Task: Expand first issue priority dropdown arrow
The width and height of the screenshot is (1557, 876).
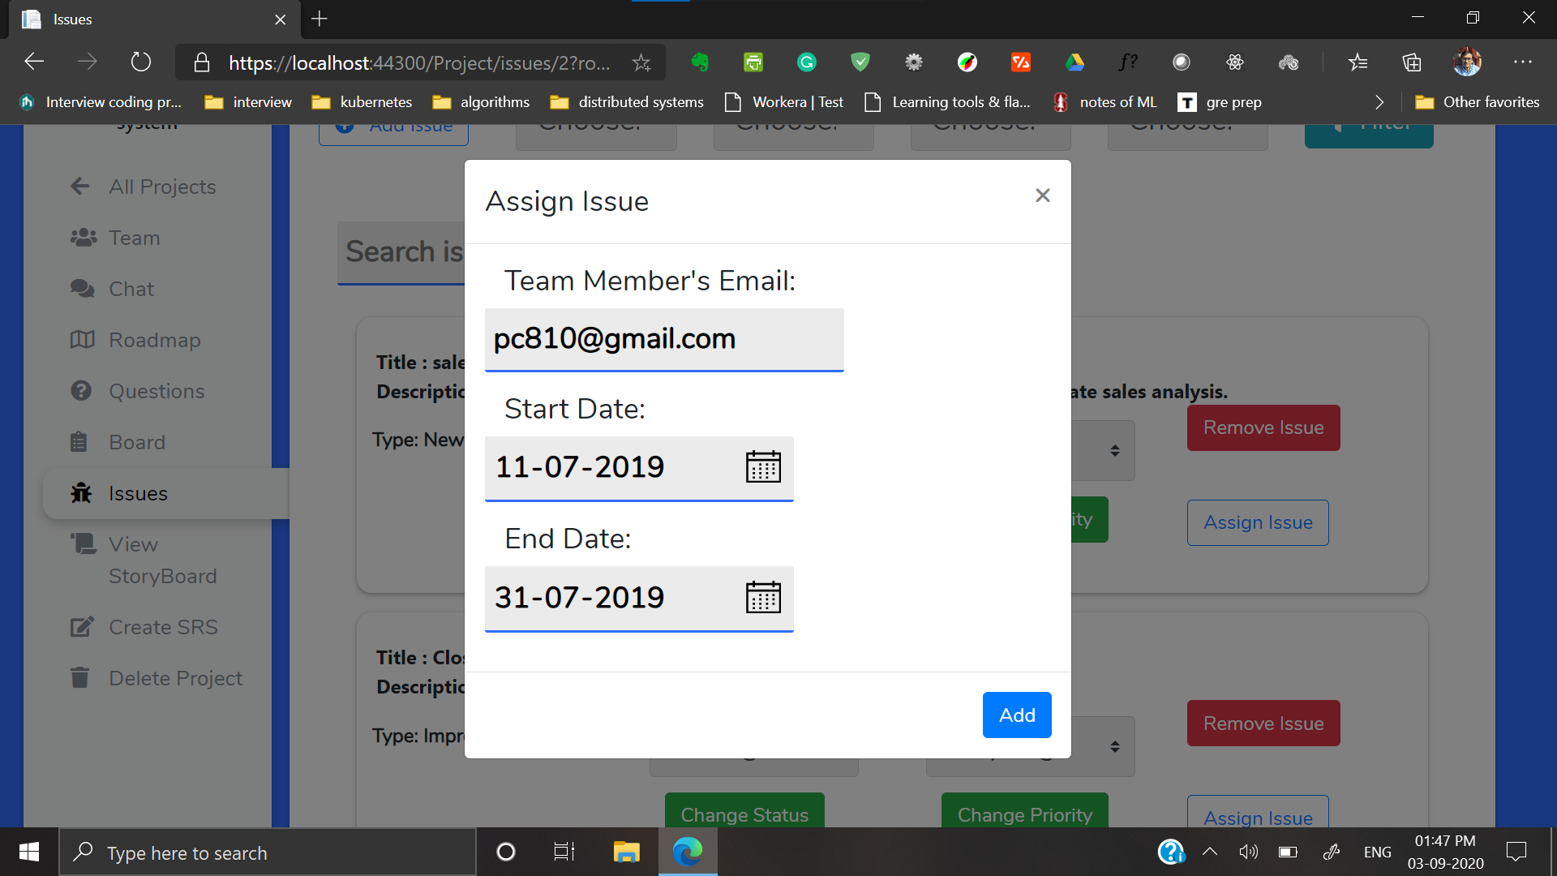Action: pyautogui.click(x=1115, y=450)
